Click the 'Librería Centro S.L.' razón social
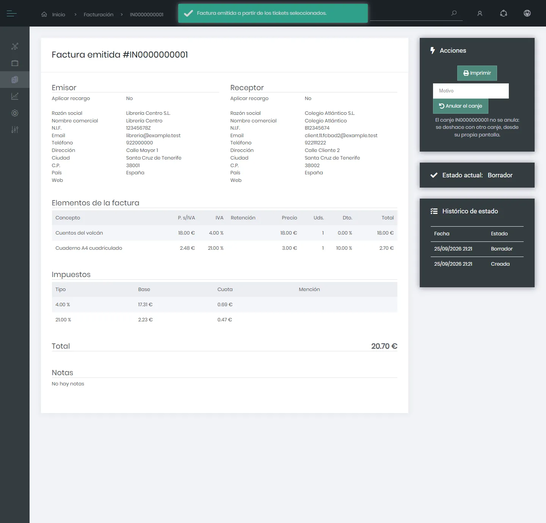The image size is (546, 523). coord(148,113)
